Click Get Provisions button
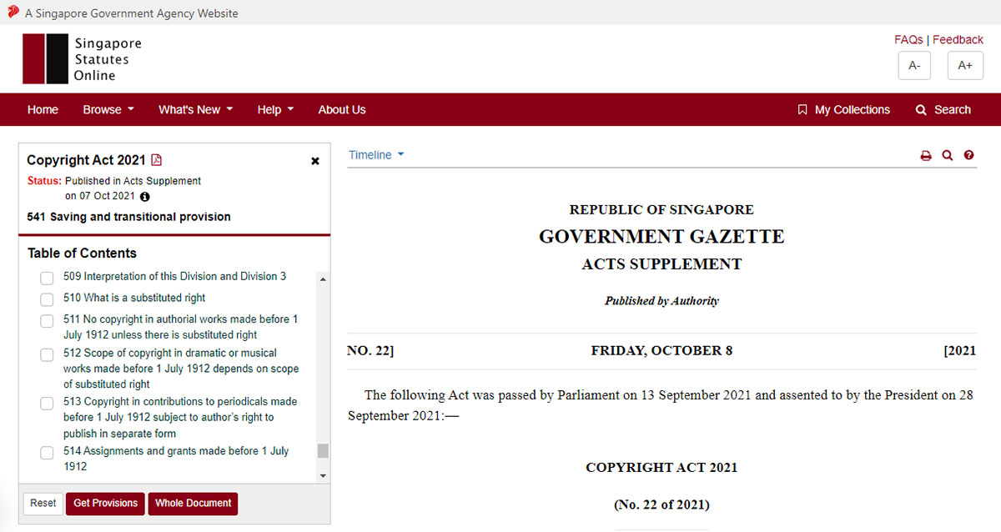Image resolution: width=1001 pixels, height=532 pixels. click(105, 504)
